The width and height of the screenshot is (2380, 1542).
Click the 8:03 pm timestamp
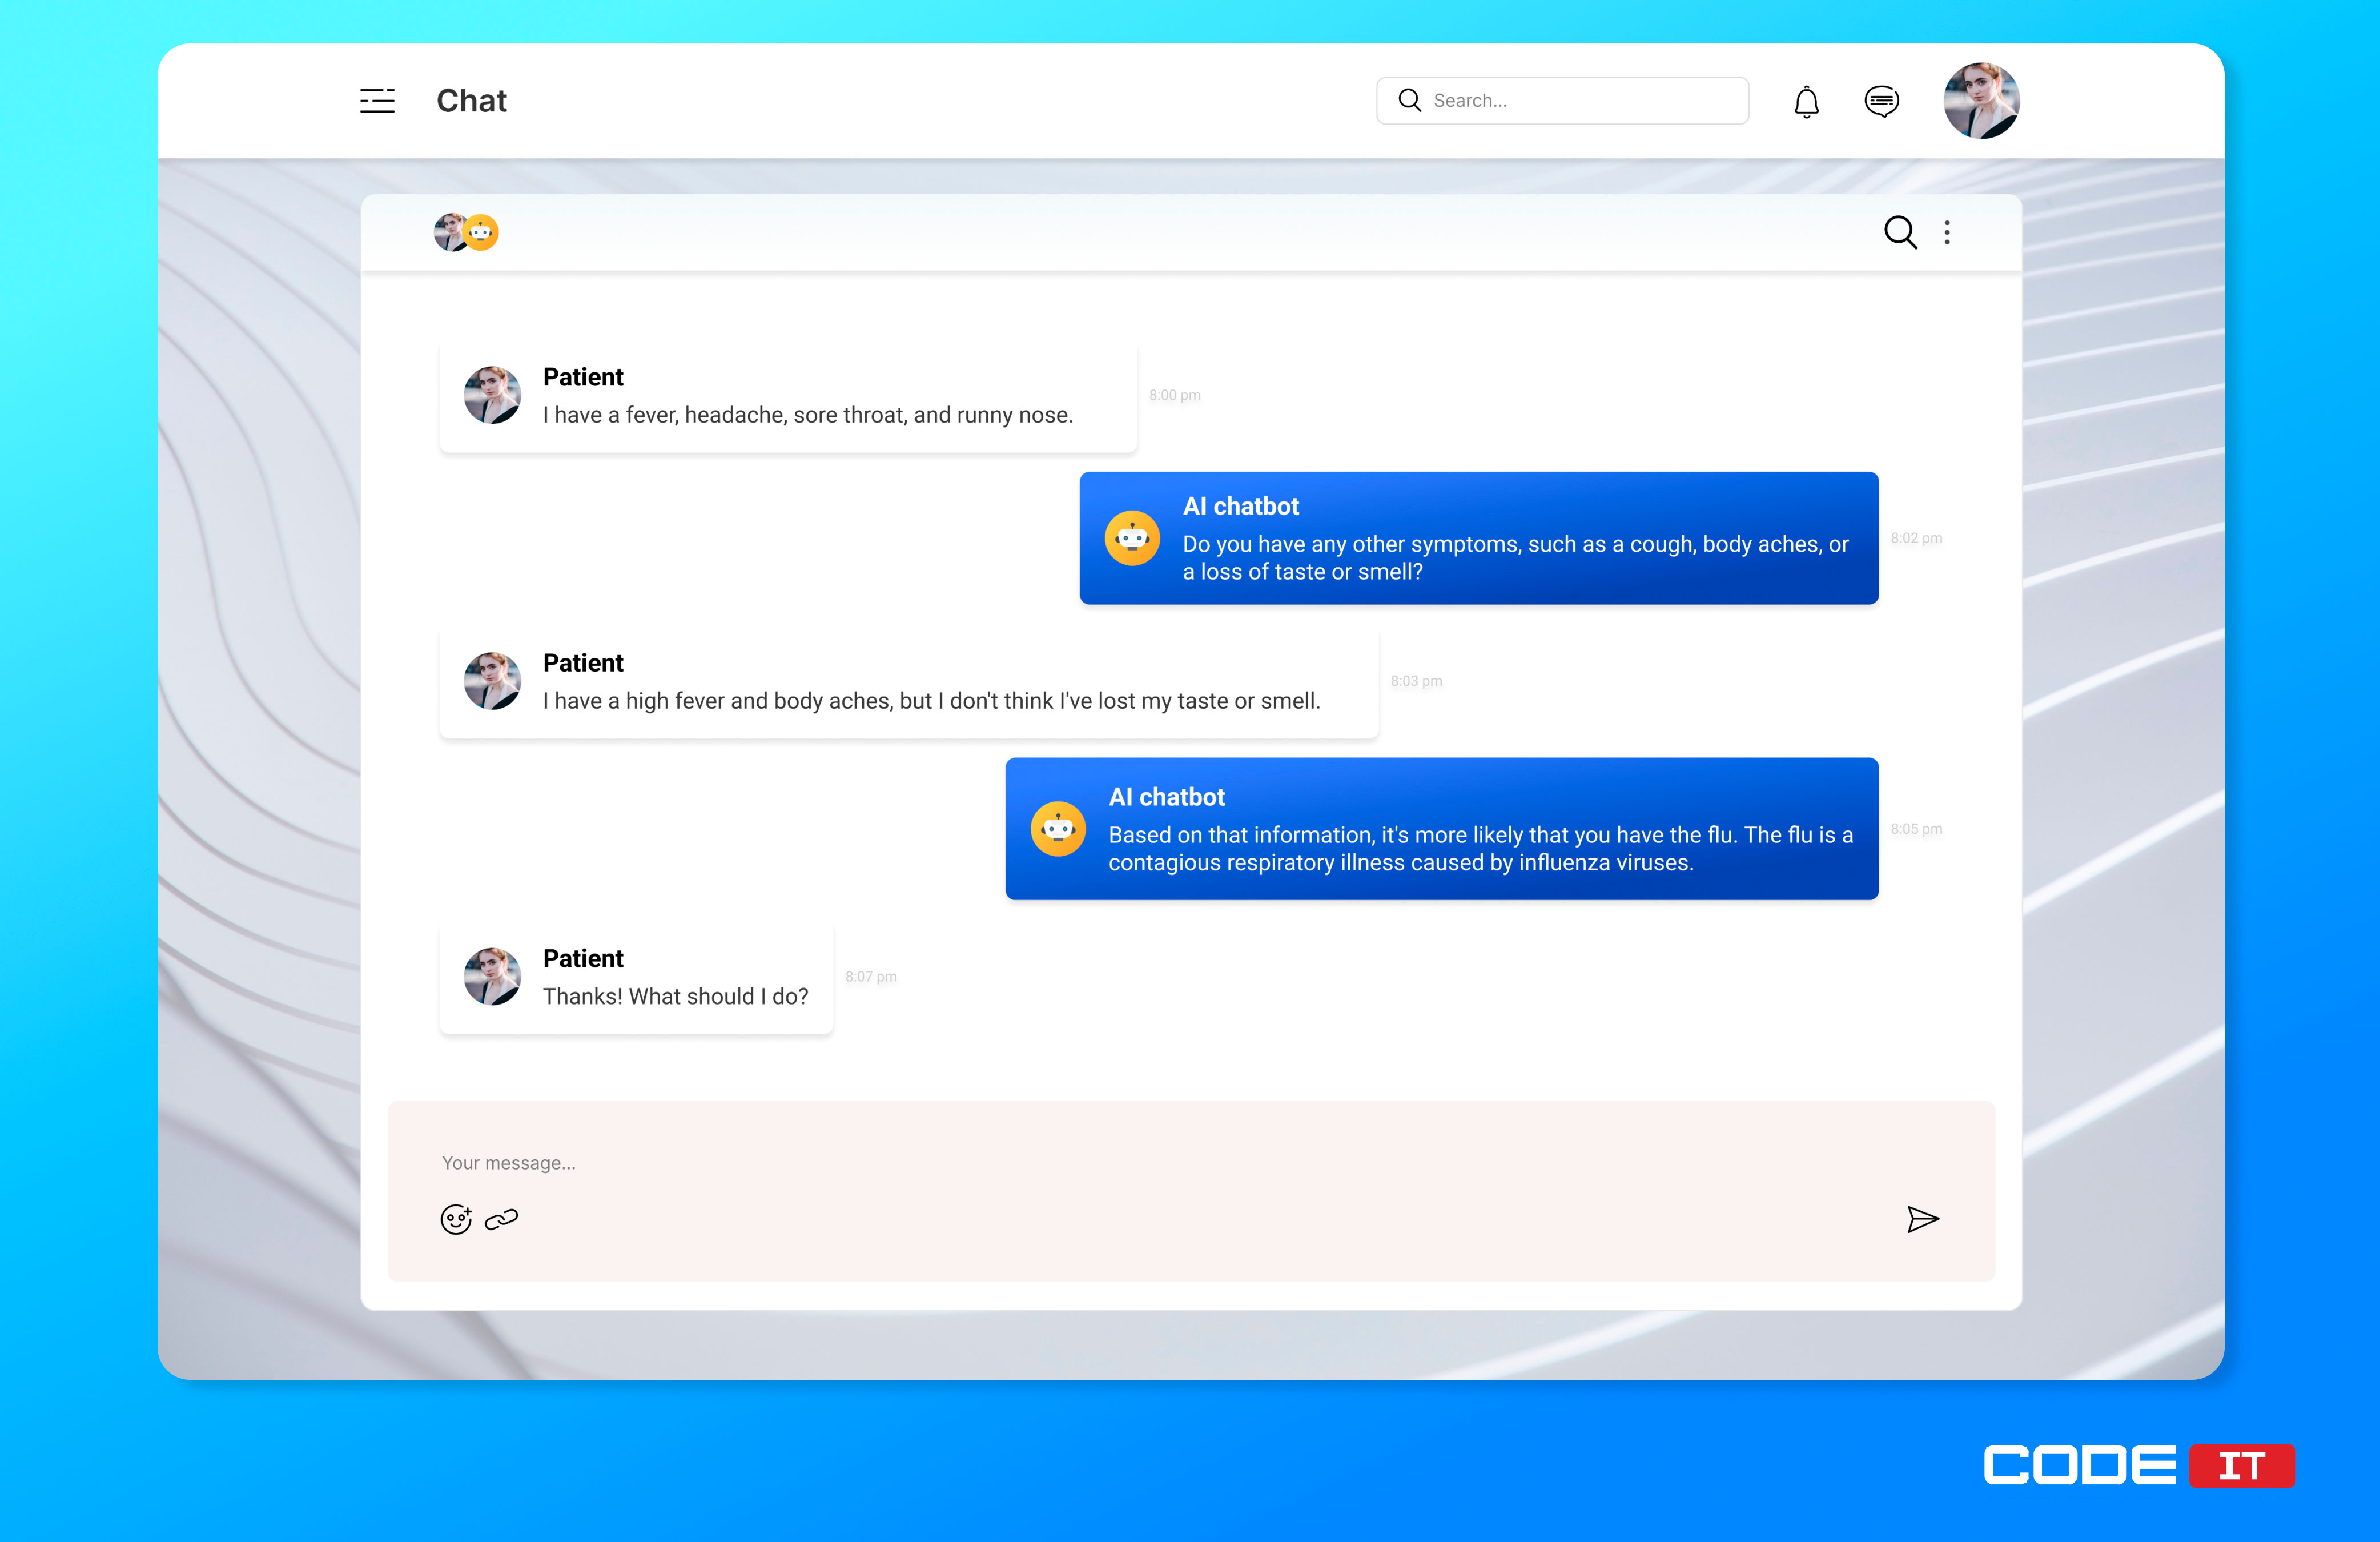1416,681
